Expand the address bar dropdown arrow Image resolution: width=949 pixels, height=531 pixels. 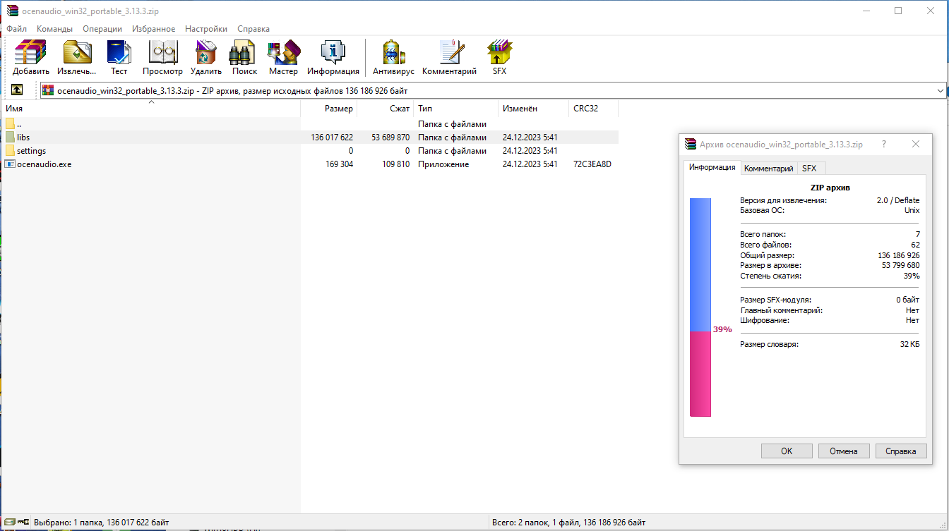click(940, 91)
